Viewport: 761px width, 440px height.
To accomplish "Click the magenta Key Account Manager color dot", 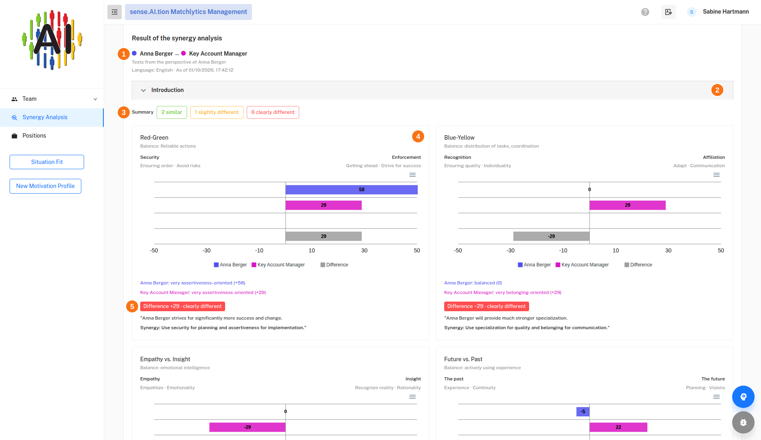I will (x=183, y=53).
